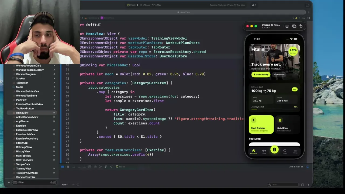Click the yellow warning icon in the jump bar

(296, 18)
